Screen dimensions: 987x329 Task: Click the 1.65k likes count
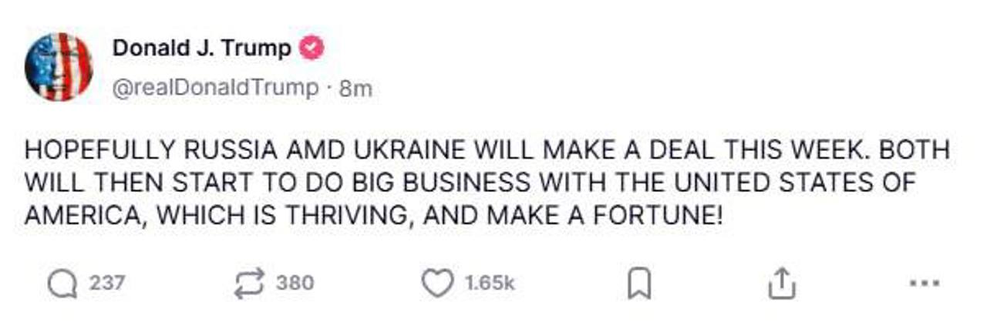point(490,283)
